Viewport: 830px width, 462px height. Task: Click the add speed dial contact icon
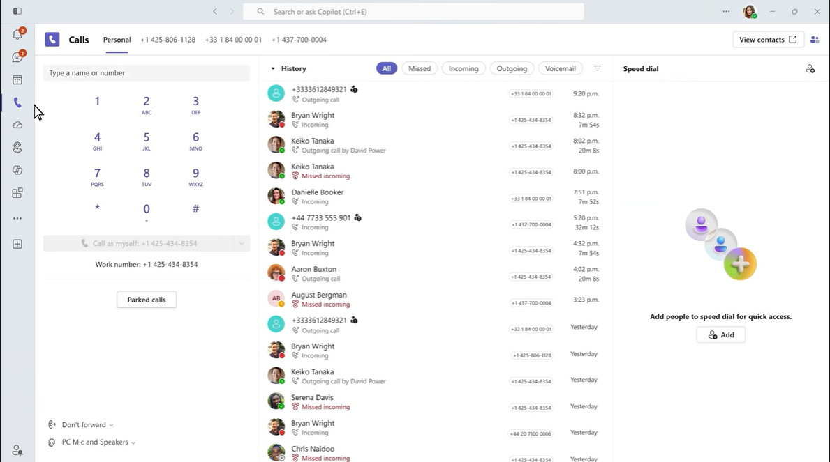click(x=810, y=69)
